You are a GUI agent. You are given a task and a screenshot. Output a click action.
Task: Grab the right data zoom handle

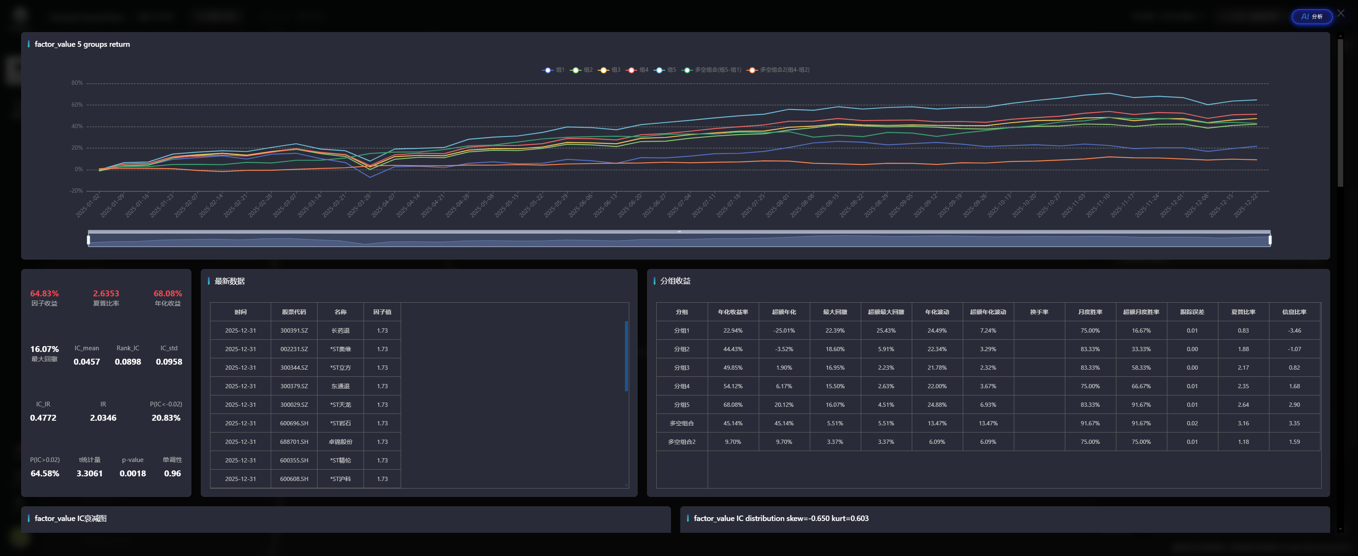click(1270, 240)
